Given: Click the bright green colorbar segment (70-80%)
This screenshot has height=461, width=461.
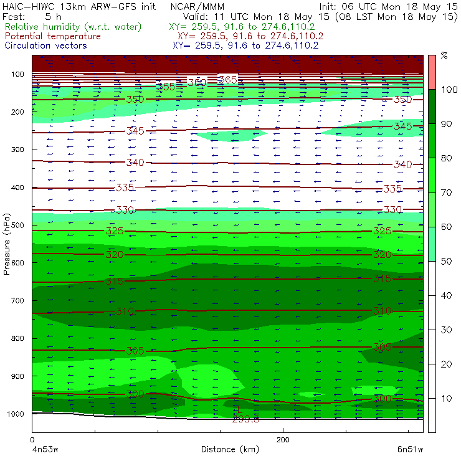Looking at the screenshot, I should 432,175.
